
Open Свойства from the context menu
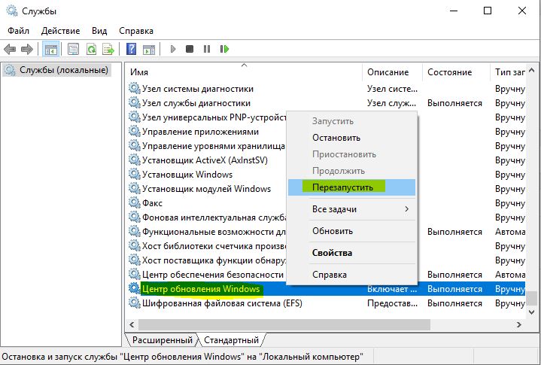click(351, 253)
